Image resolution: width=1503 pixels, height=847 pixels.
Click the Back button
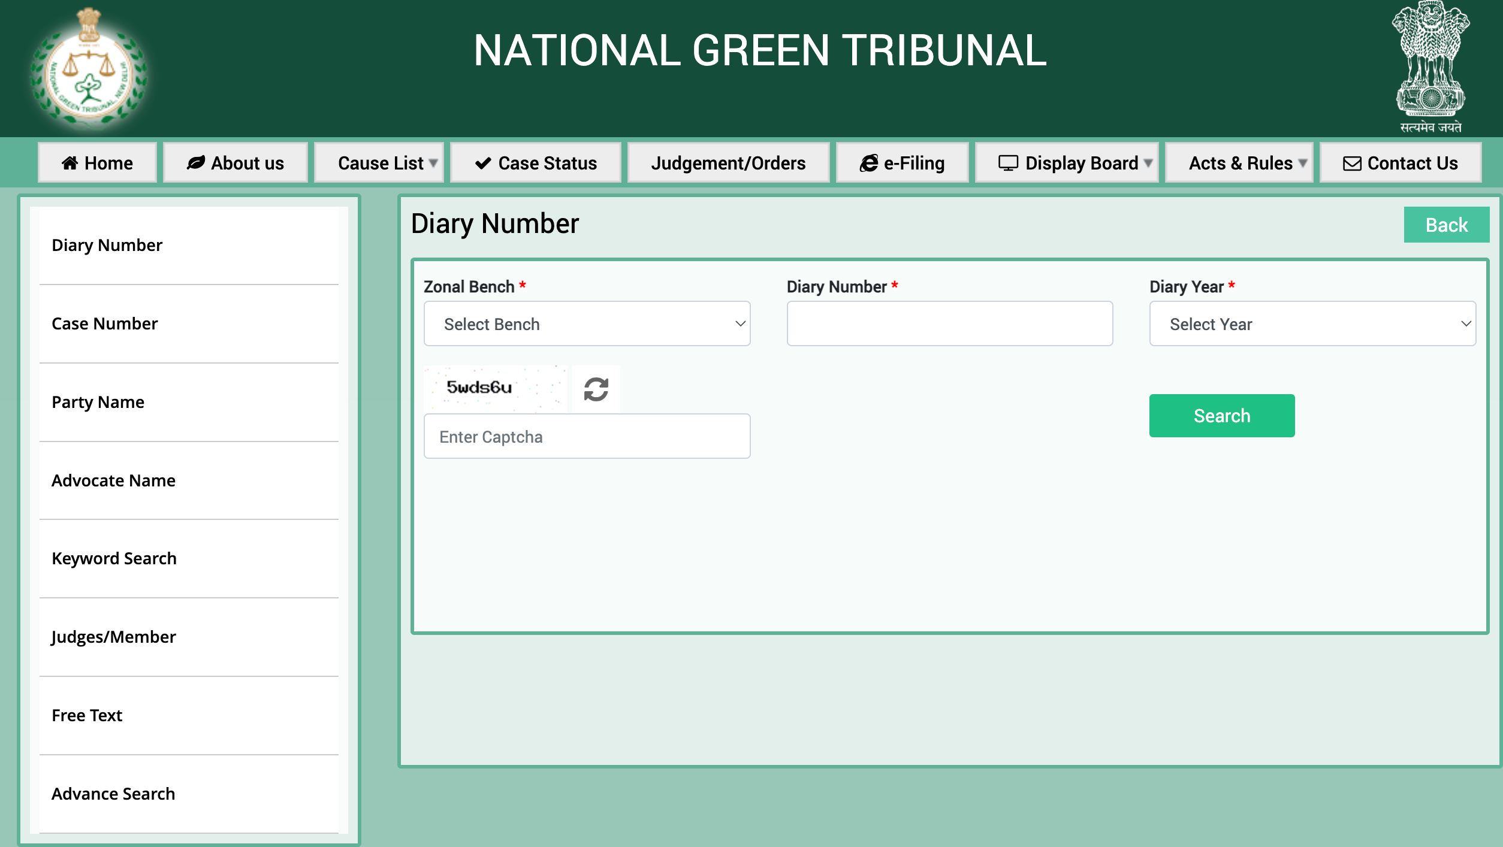pyautogui.click(x=1445, y=225)
